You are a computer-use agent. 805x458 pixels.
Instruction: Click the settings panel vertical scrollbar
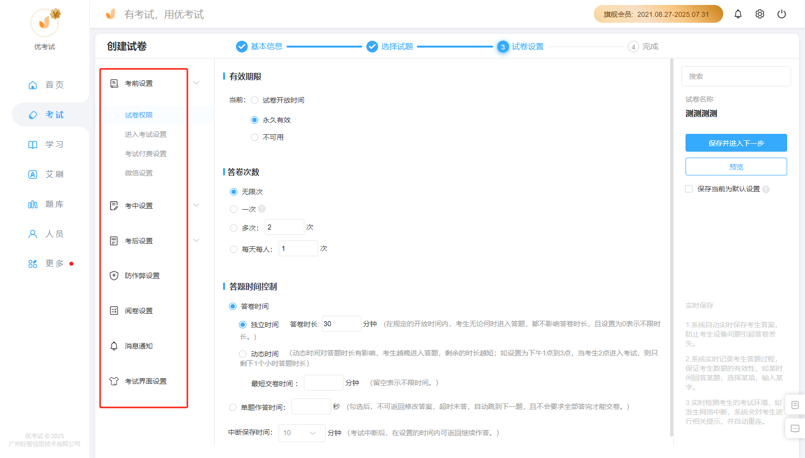click(x=672, y=248)
